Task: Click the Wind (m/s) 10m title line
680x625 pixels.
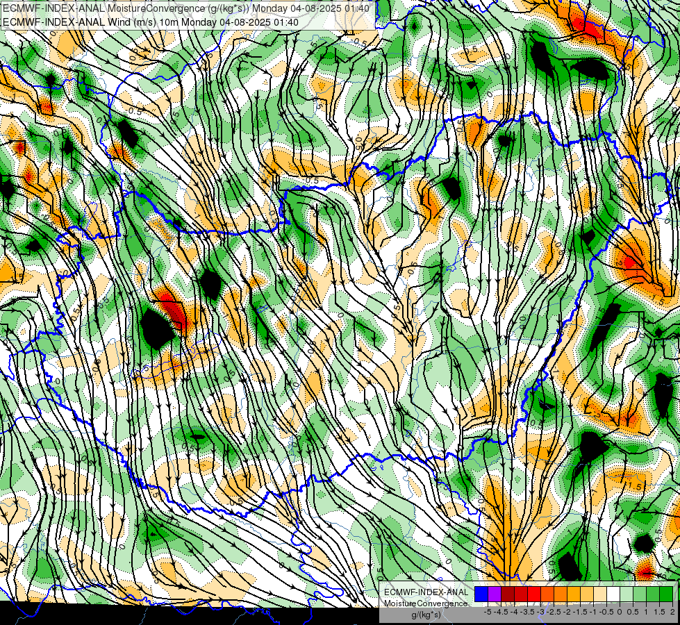Action: (x=151, y=22)
